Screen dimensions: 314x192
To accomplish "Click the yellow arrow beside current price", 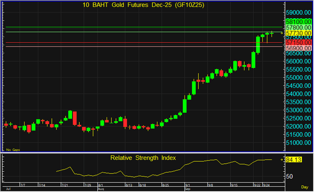I will (x=282, y=33).
